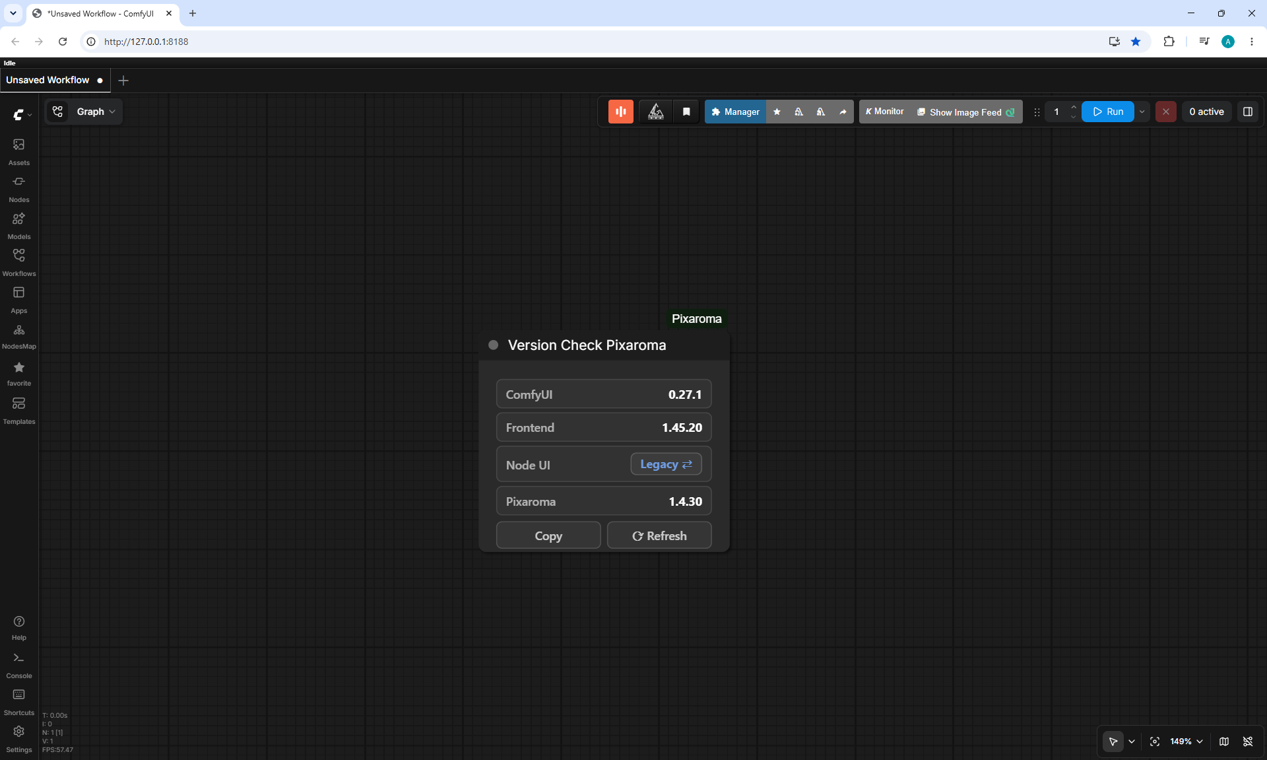
Task: Increase the batch count value
Action: pos(1074,107)
